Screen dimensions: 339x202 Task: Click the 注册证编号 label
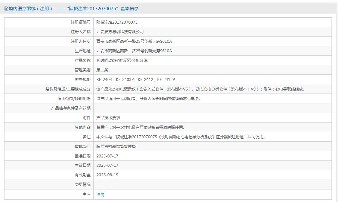tap(81, 22)
